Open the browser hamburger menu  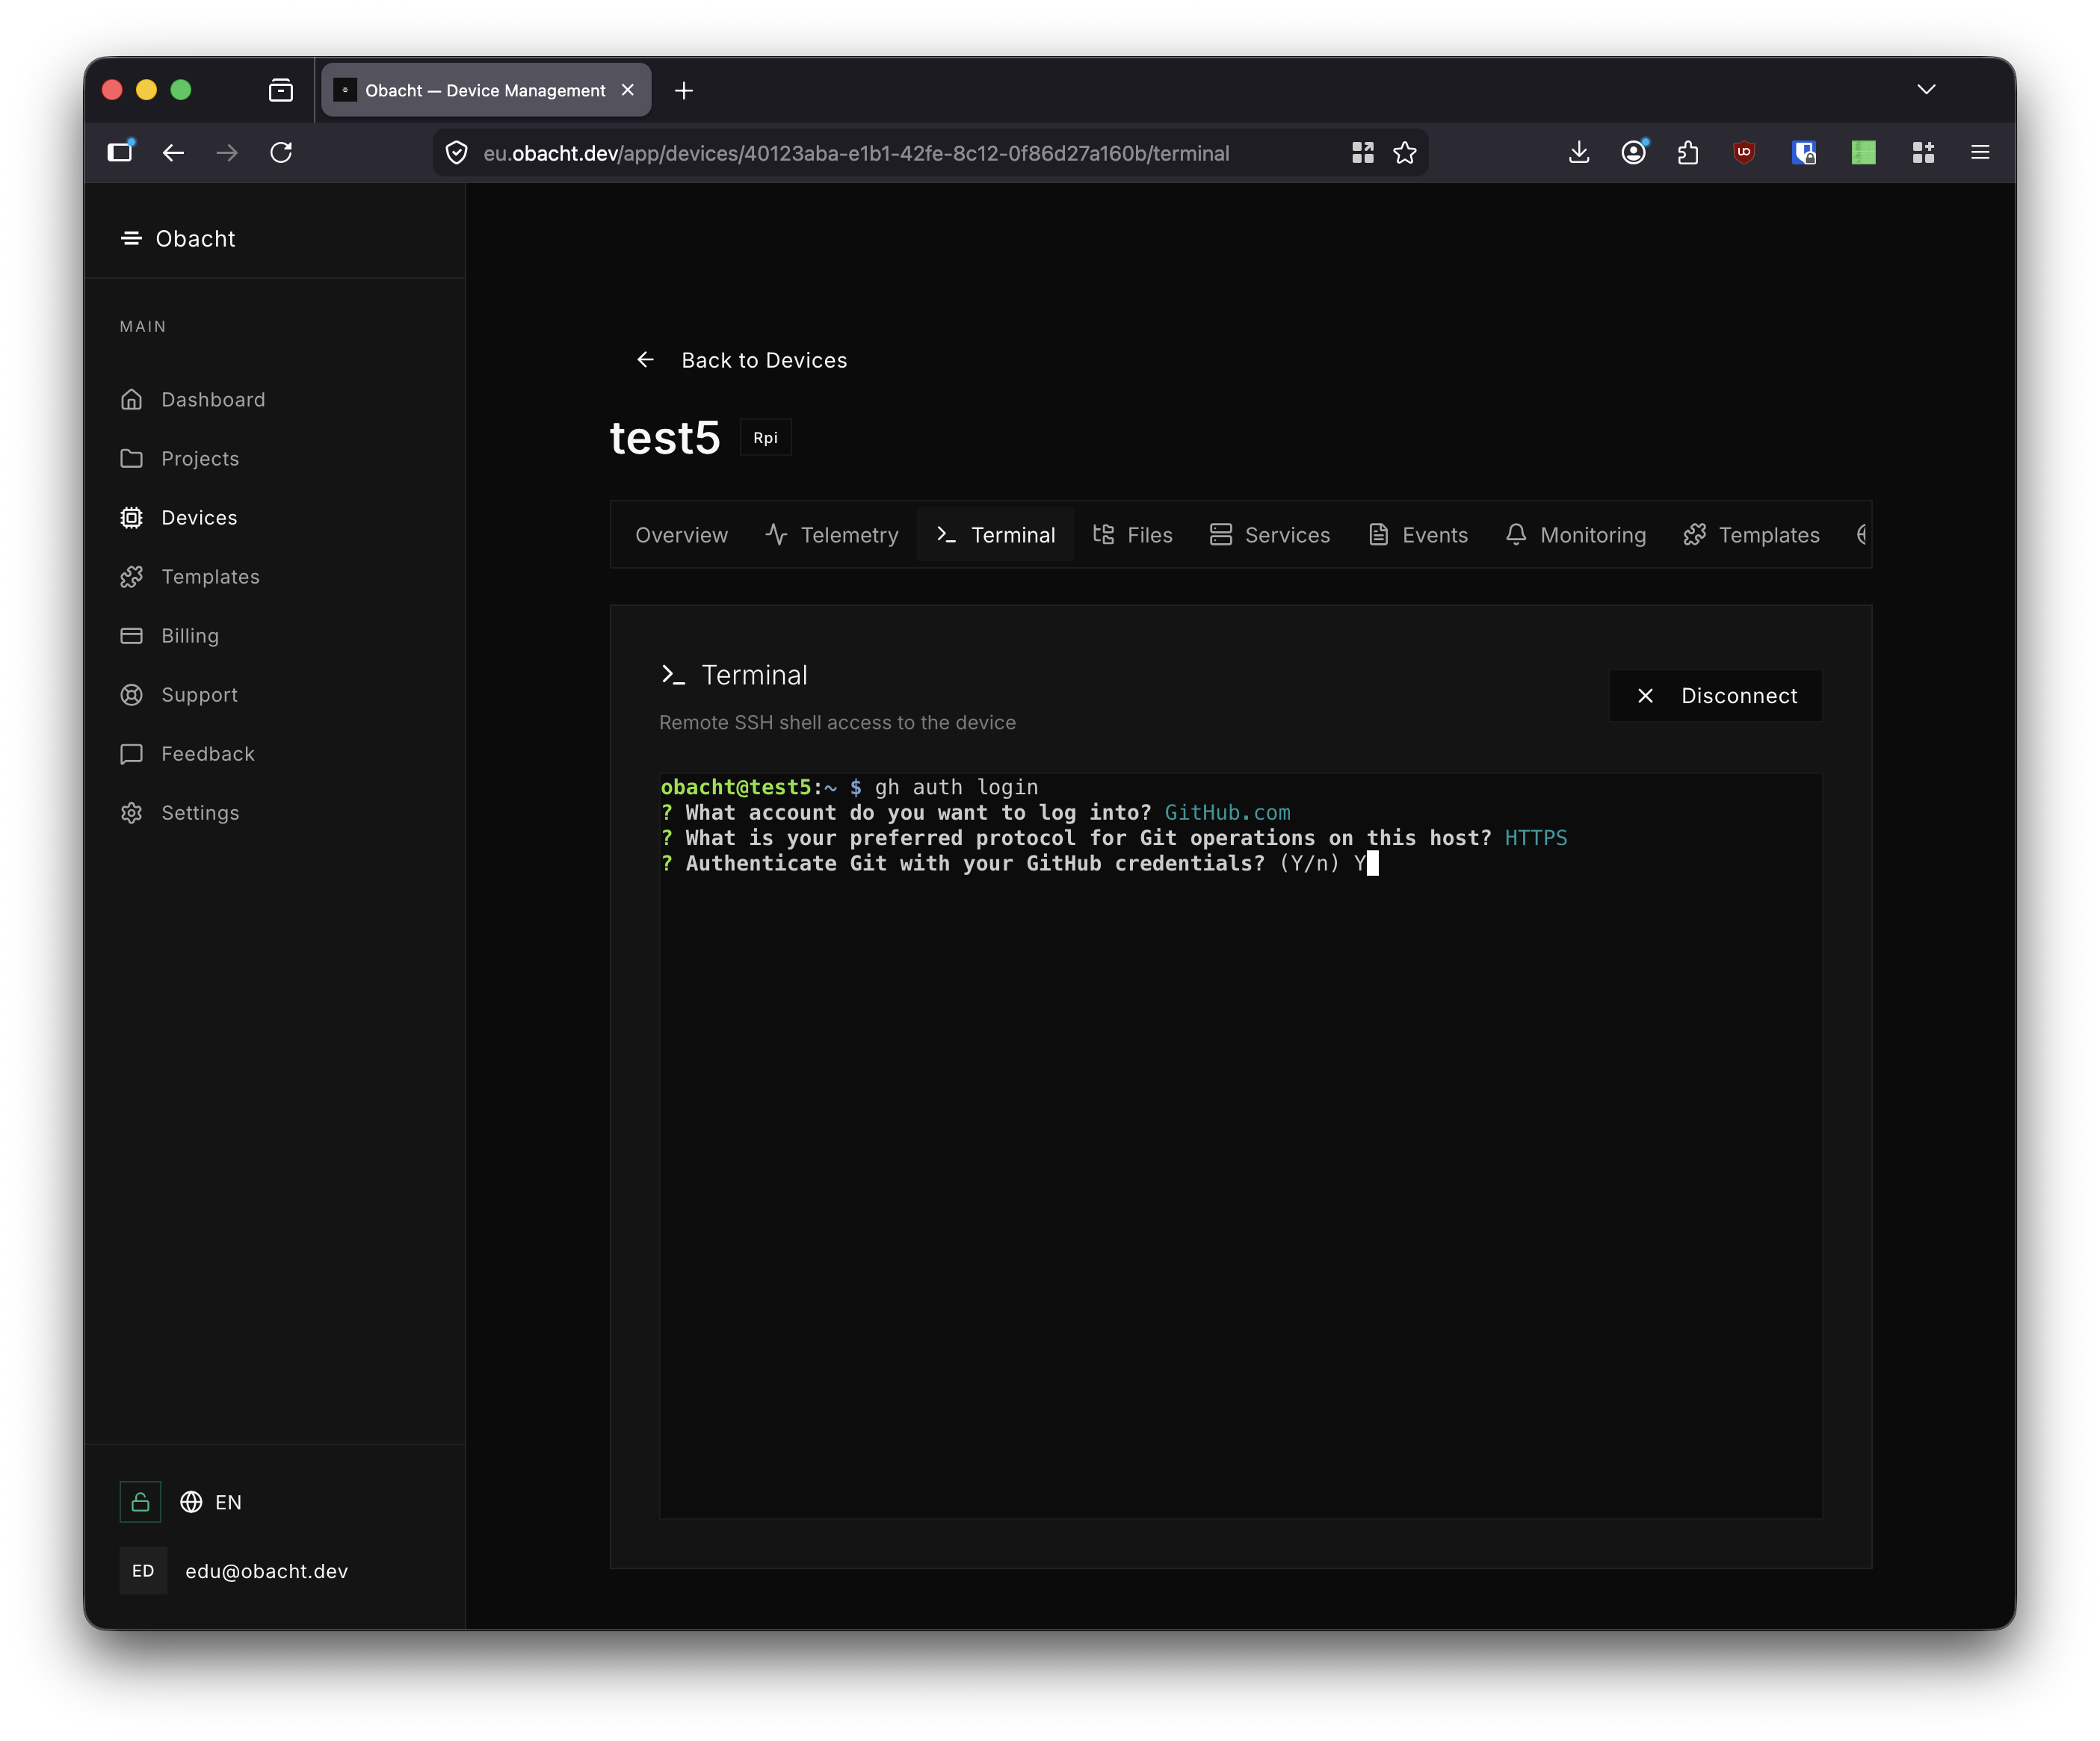pyautogui.click(x=1980, y=153)
